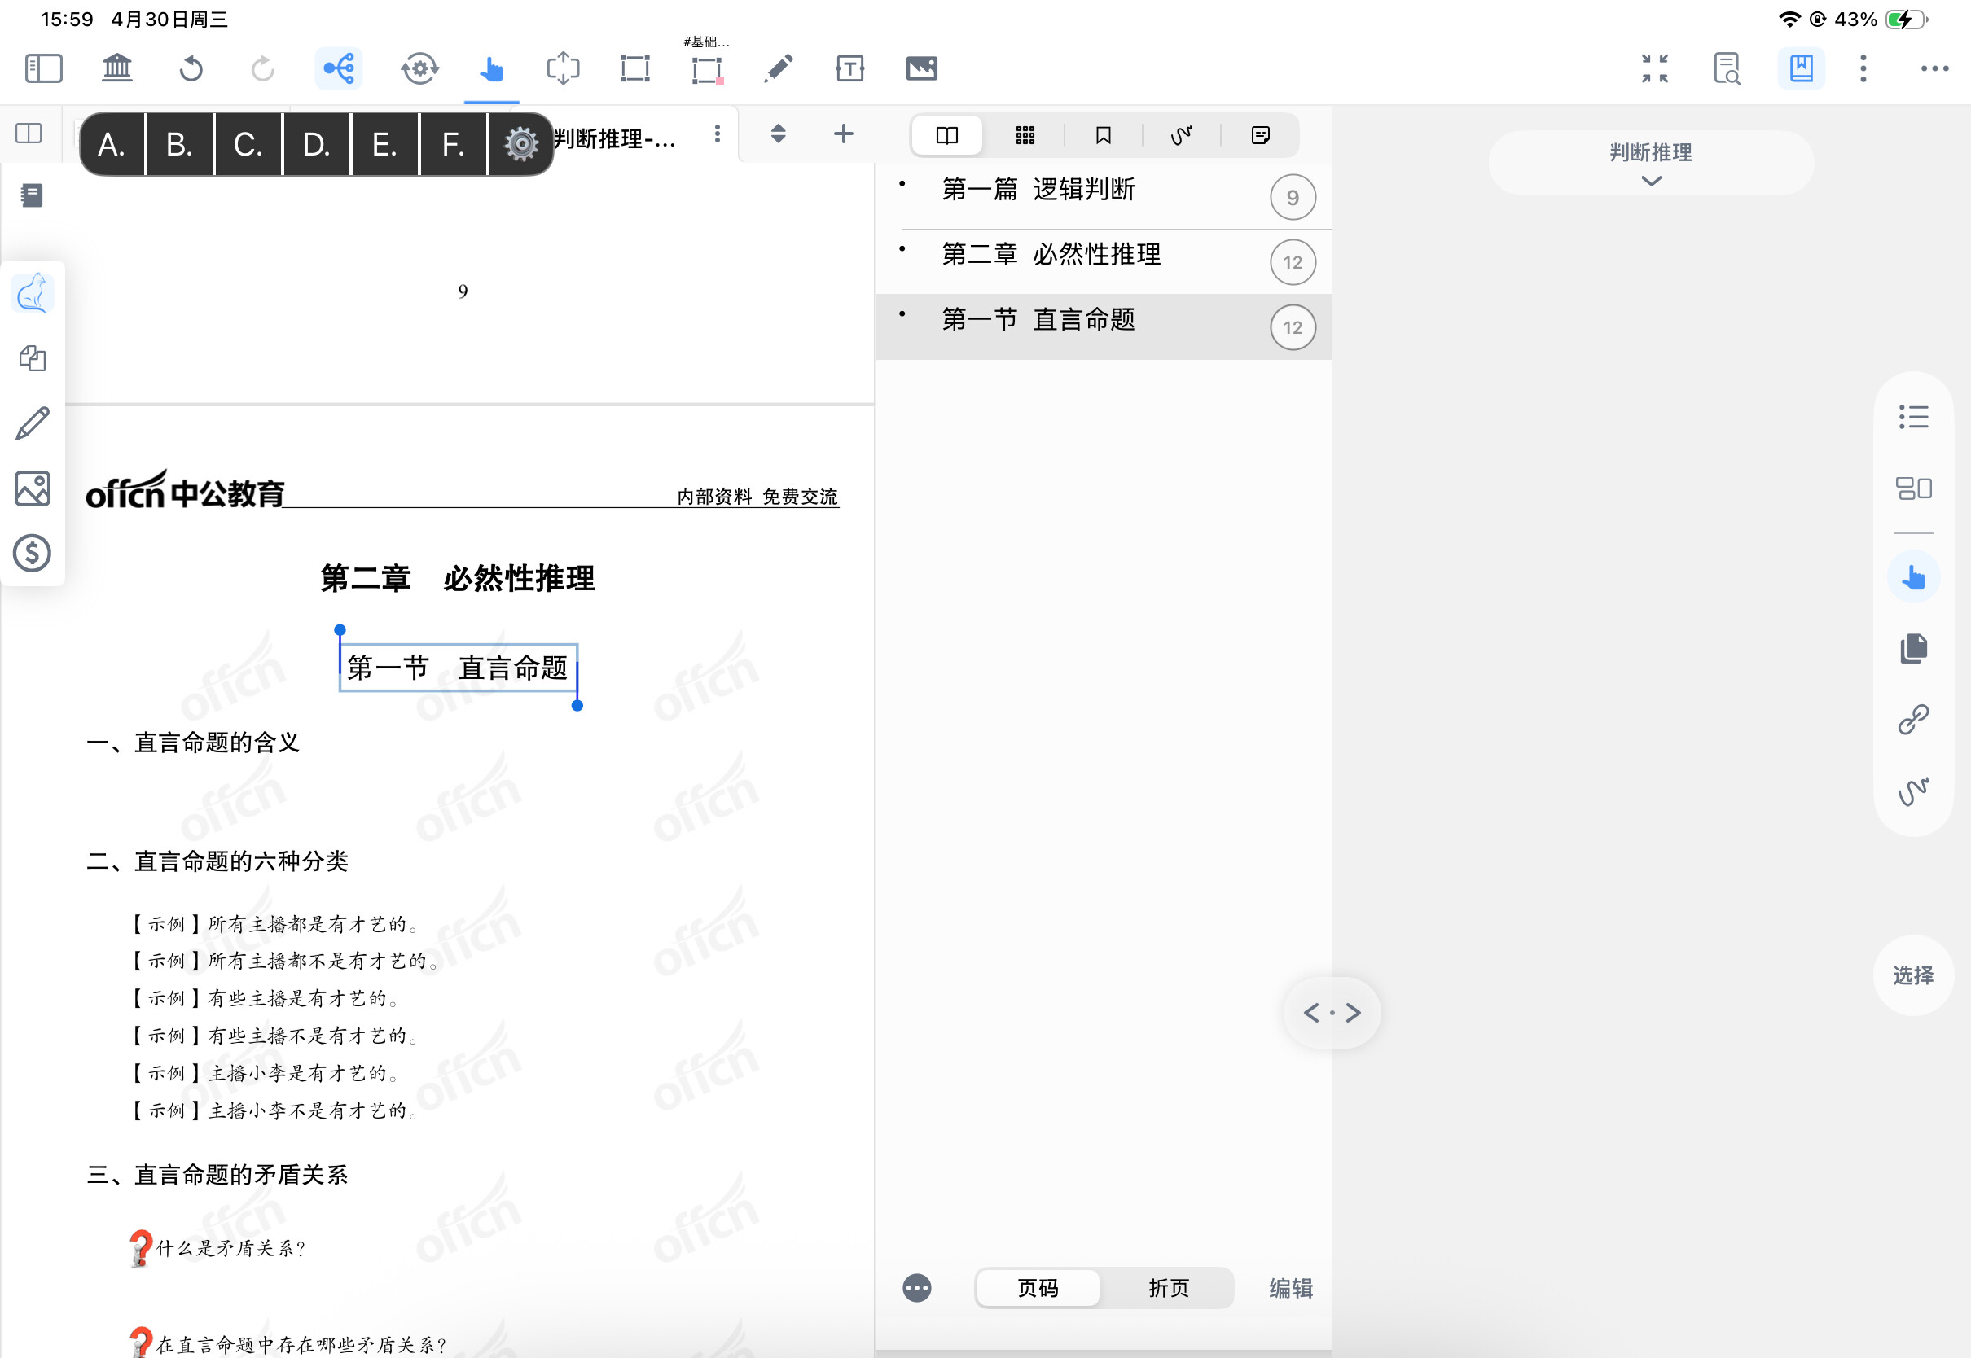Select the picture tool in left palette
This screenshot has height=1358, width=1971.
[33, 488]
